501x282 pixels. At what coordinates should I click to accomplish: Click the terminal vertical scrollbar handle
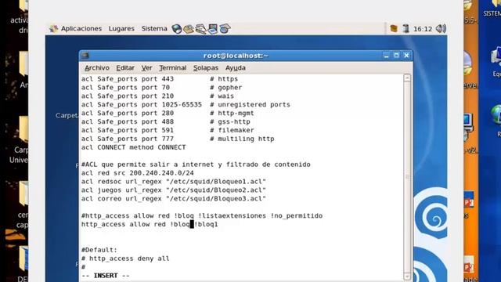click(x=407, y=176)
